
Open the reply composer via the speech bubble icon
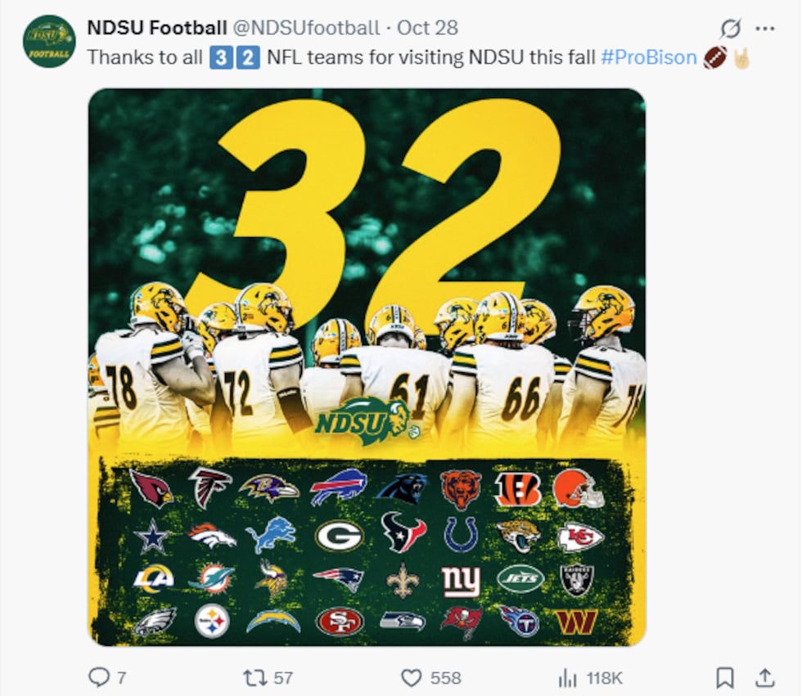point(101,677)
